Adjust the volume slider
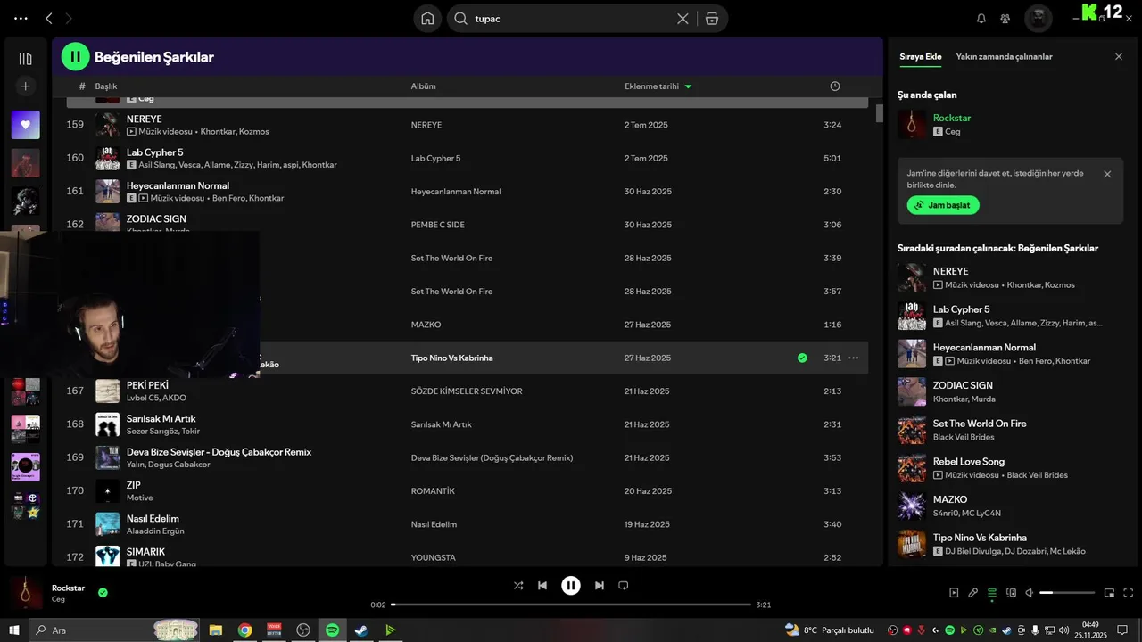Viewport: 1142px width, 642px height. (1067, 592)
